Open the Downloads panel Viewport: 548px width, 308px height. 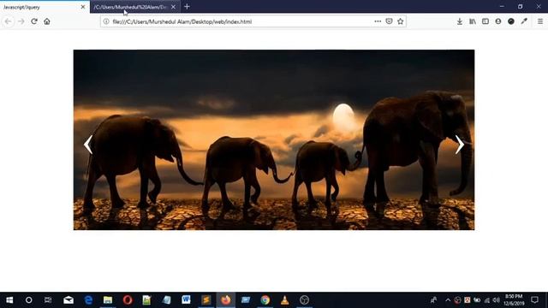pos(460,21)
